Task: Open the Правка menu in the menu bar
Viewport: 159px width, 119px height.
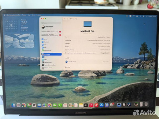Action: point(24,15)
